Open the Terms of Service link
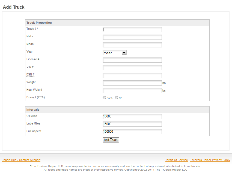Screen dimensions: 232x176 [x=176, y=160]
